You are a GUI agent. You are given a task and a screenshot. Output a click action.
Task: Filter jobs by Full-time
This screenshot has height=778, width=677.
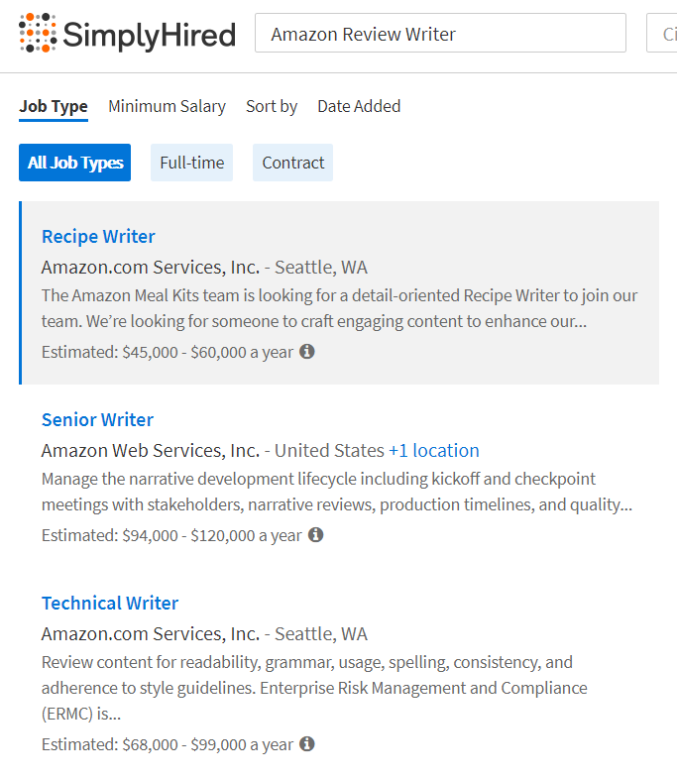(191, 163)
